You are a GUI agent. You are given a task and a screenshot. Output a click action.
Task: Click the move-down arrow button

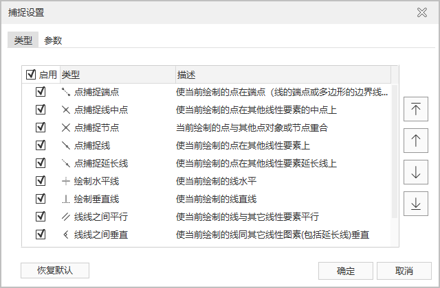coord(415,173)
